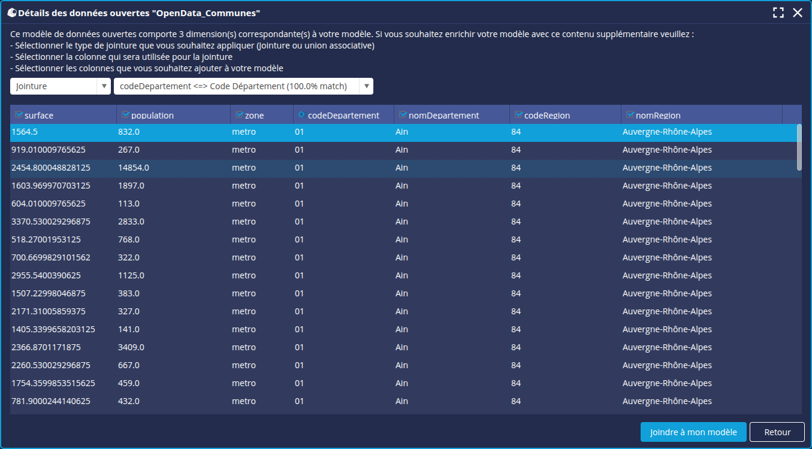Toggle fullscreen mode for the dialog
The width and height of the screenshot is (812, 449).
778,13
